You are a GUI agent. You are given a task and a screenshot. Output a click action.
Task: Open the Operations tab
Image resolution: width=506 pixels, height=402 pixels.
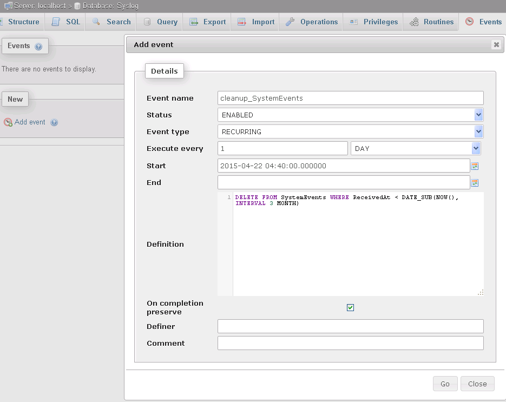(x=311, y=22)
